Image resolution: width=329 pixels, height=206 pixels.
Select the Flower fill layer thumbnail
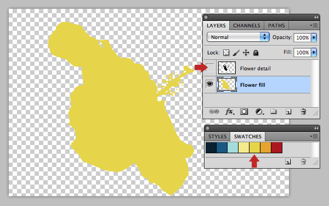point(227,84)
